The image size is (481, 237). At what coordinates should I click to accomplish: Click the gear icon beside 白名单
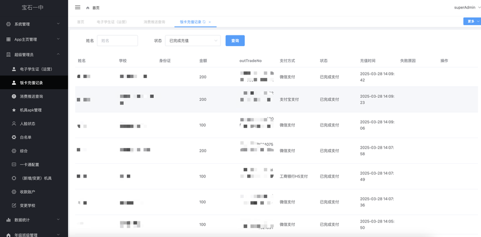coord(14,137)
